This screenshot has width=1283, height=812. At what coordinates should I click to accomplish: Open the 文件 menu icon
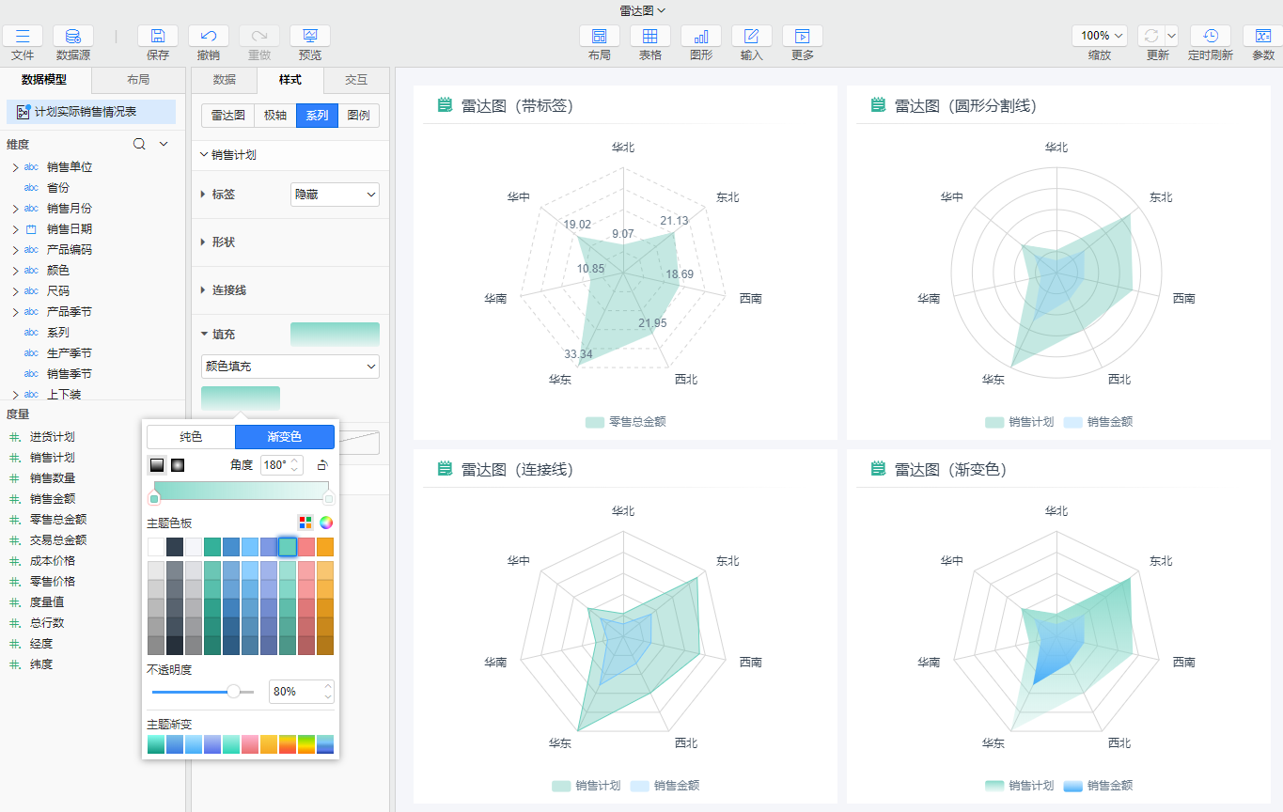23,37
